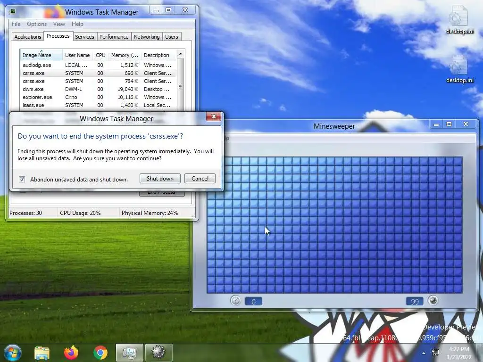Image resolution: width=483 pixels, height=362 pixels.
Task: Click the process list scroll up arrow
Action: tap(181, 54)
